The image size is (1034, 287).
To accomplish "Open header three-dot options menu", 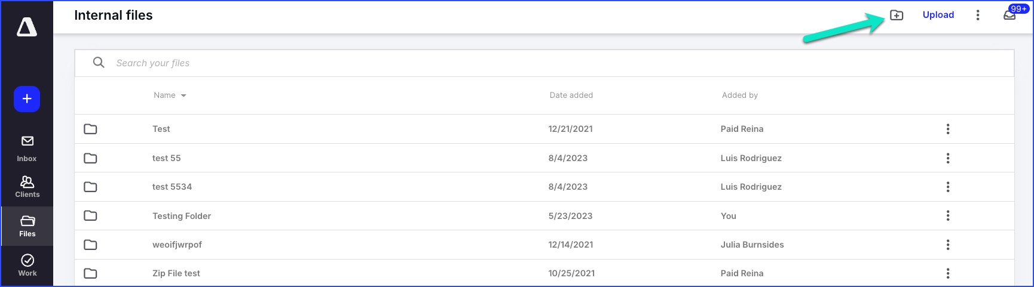I will [x=978, y=15].
